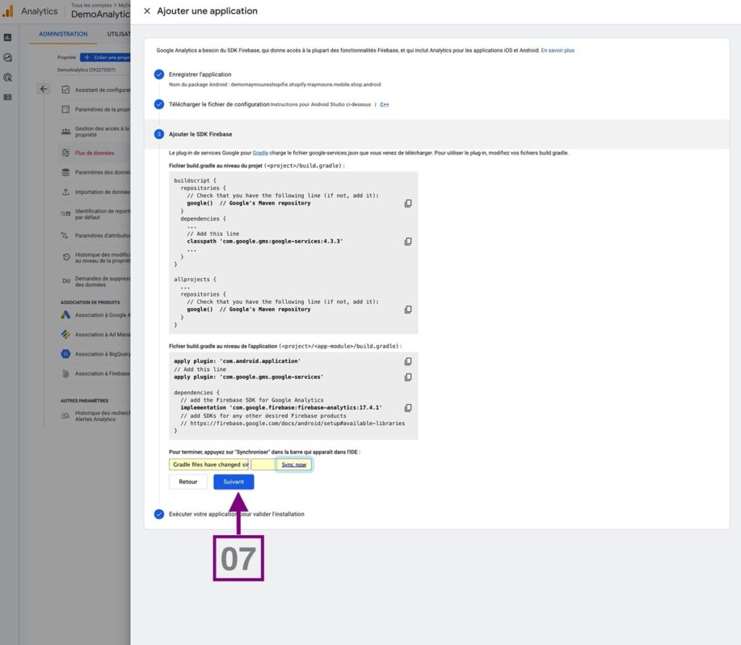The height and width of the screenshot is (645, 741).
Task: Click the back arrow in admin column
Action: point(43,89)
